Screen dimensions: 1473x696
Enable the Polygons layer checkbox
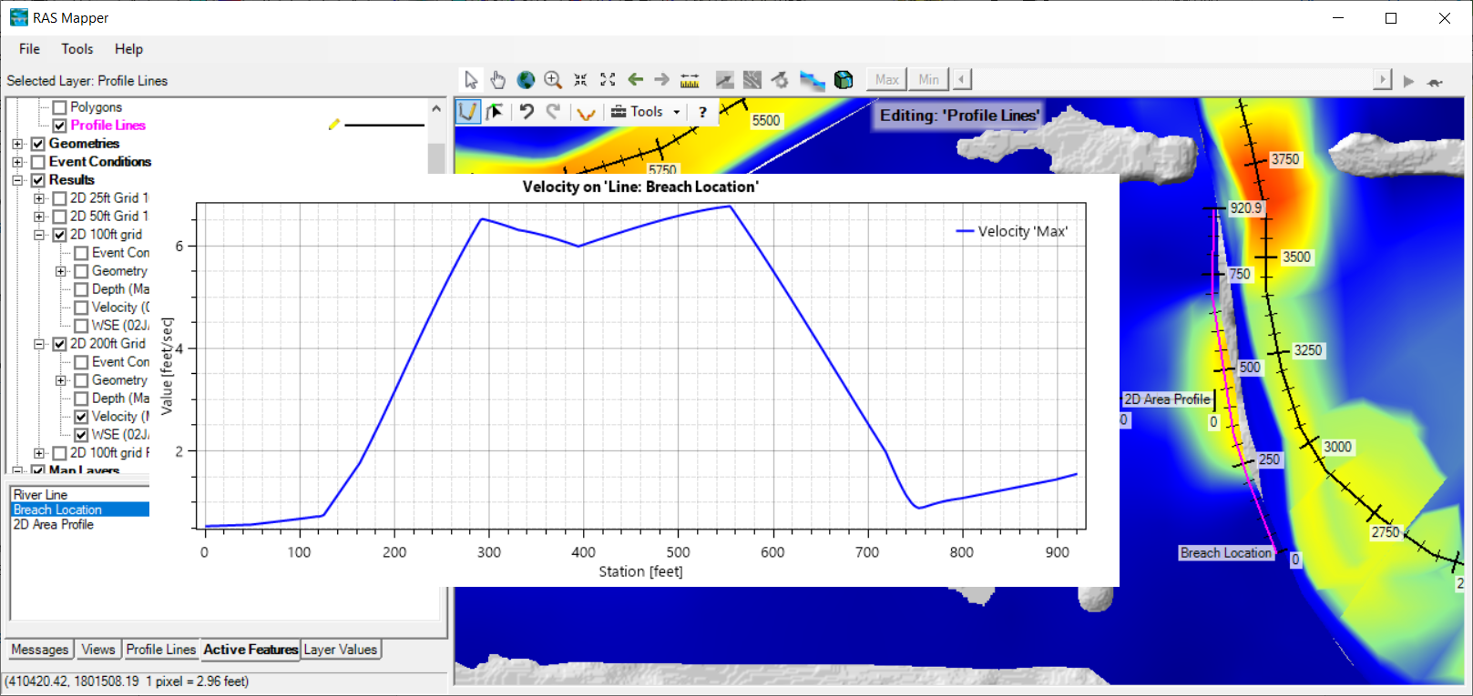coord(60,107)
